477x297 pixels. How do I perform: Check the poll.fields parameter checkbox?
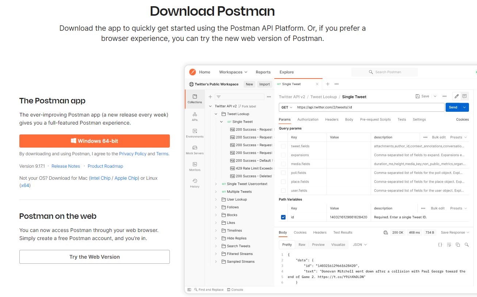[x=283, y=173]
